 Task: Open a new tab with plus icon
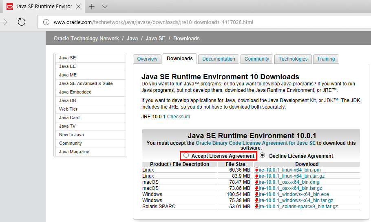pyautogui.click(x=92, y=7)
